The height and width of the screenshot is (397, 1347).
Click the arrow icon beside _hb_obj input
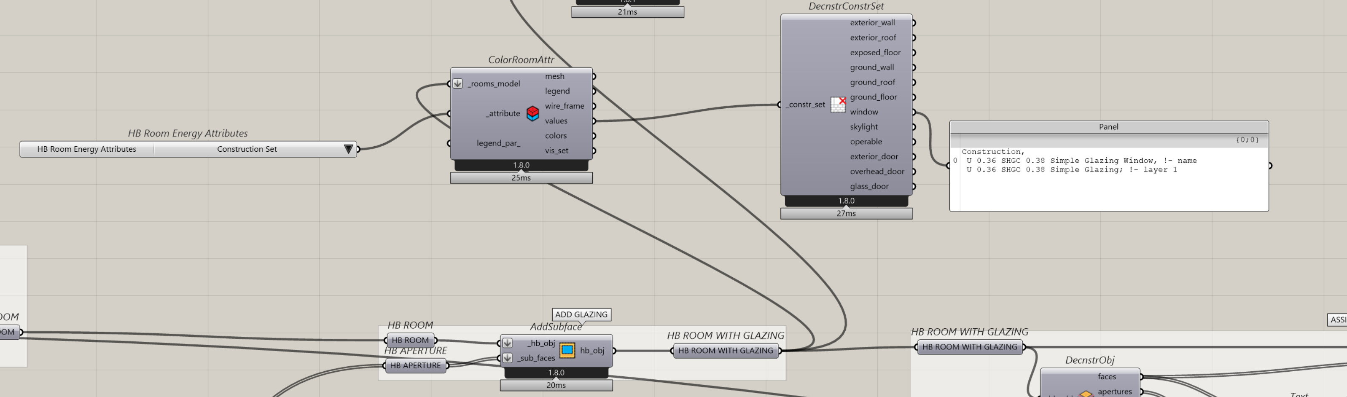click(507, 343)
